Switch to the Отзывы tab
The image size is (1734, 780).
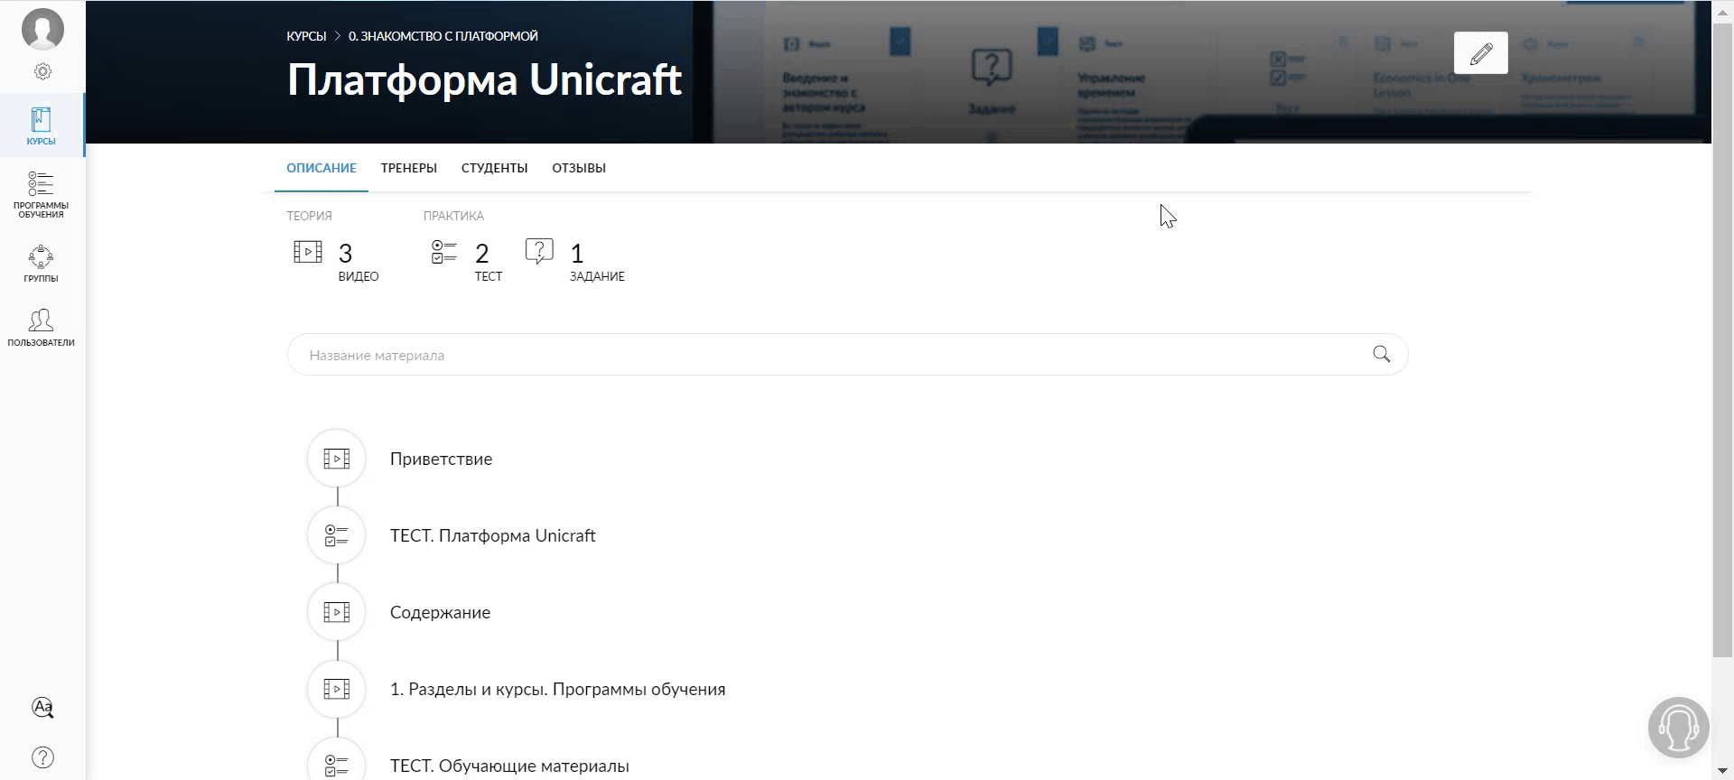579,168
